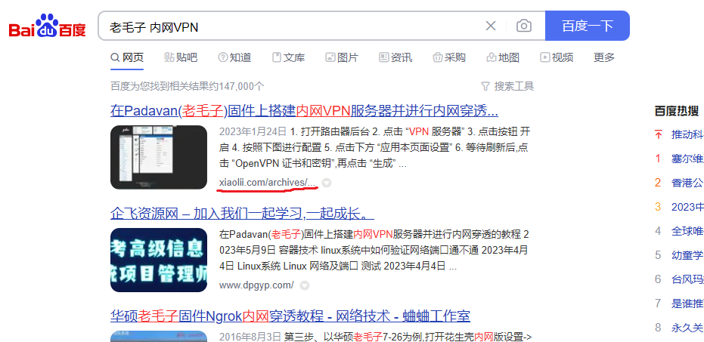
Task: Go to the 文库 tab
Action: (x=288, y=57)
